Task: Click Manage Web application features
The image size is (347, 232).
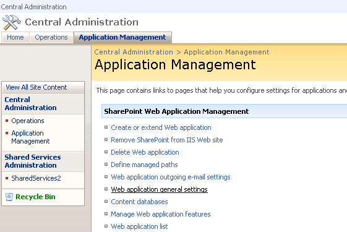Action: pyautogui.click(x=161, y=214)
